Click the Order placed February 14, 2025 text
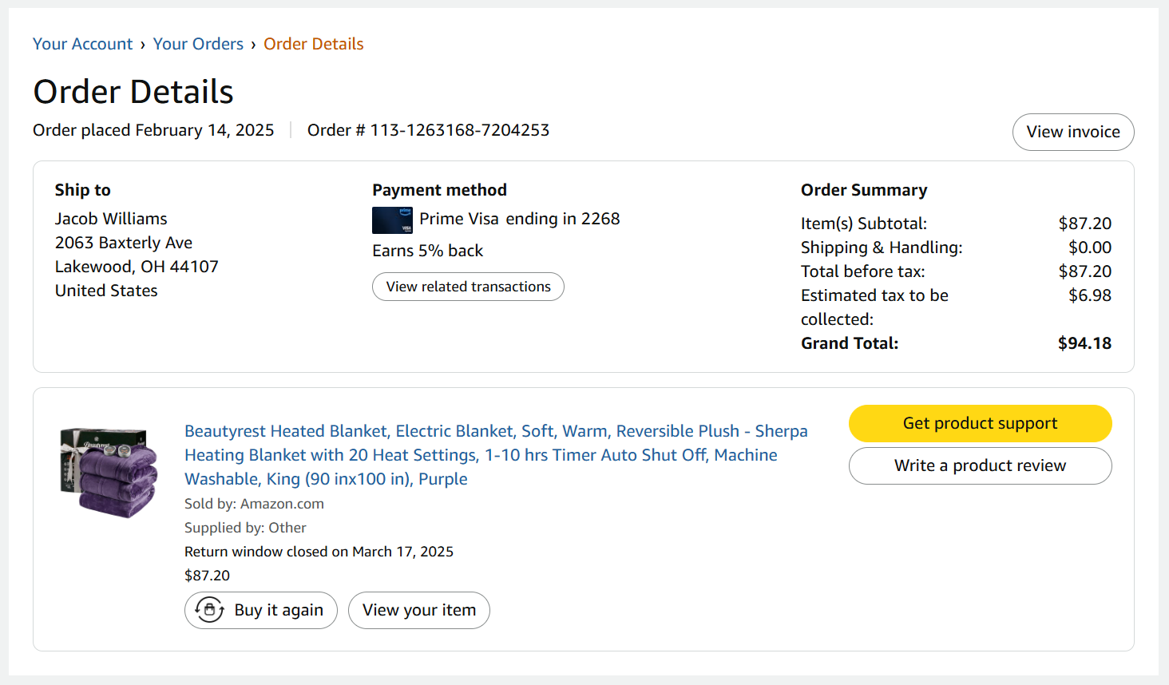The width and height of the screenshot is (1169, 685). [x=153, y=130]
